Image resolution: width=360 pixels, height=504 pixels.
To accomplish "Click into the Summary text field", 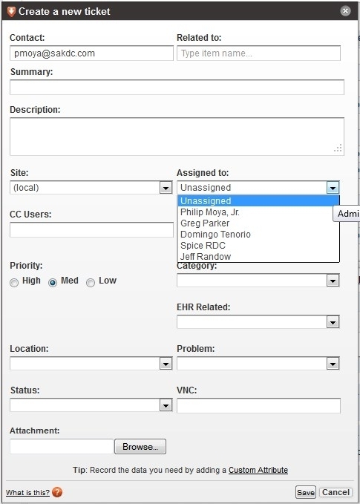I will [177, 87].
